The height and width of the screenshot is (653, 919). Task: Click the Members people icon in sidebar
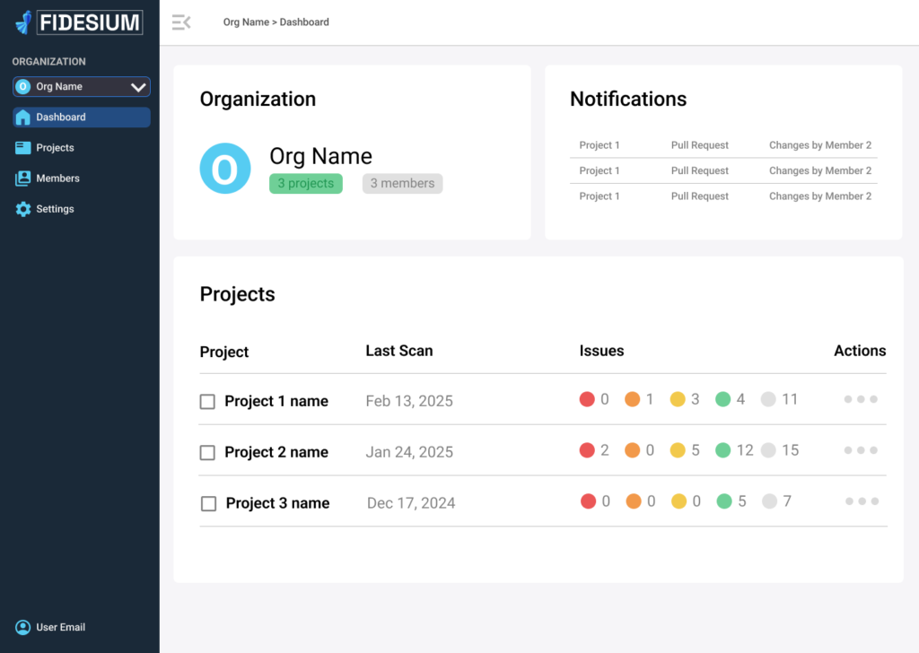(22, 178)
